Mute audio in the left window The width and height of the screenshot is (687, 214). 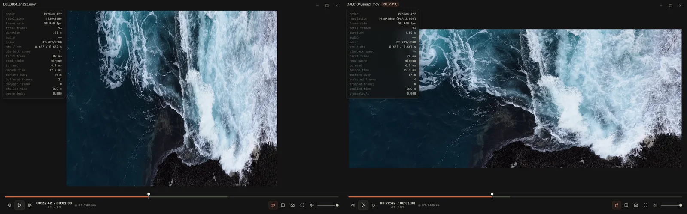tap(312, 205)
